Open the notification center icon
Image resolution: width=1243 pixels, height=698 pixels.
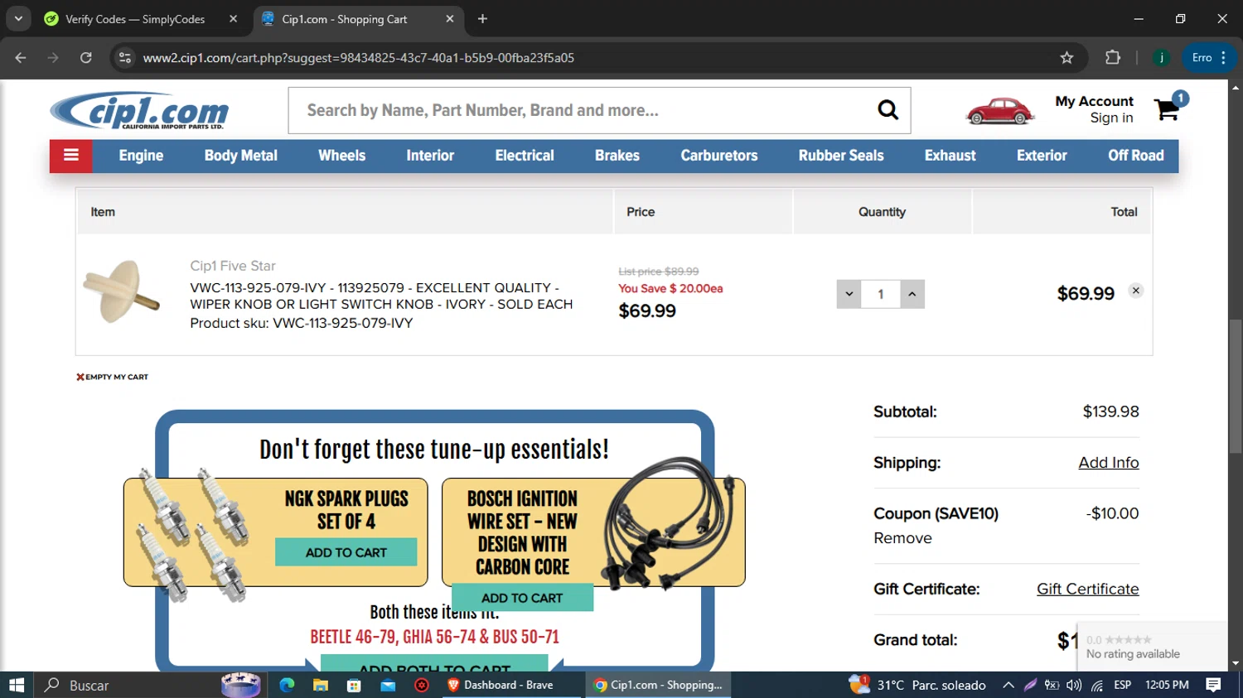1214,685
